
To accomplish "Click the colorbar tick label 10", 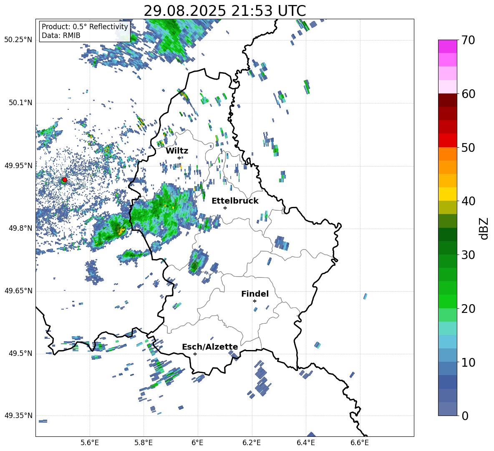I will [468, 362].
